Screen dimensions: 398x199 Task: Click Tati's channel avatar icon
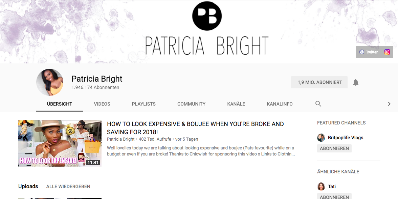click(x=321, y=187)
